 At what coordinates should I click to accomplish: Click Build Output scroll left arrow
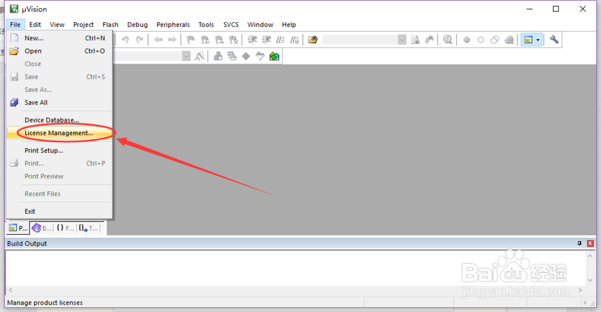point(10,290)
